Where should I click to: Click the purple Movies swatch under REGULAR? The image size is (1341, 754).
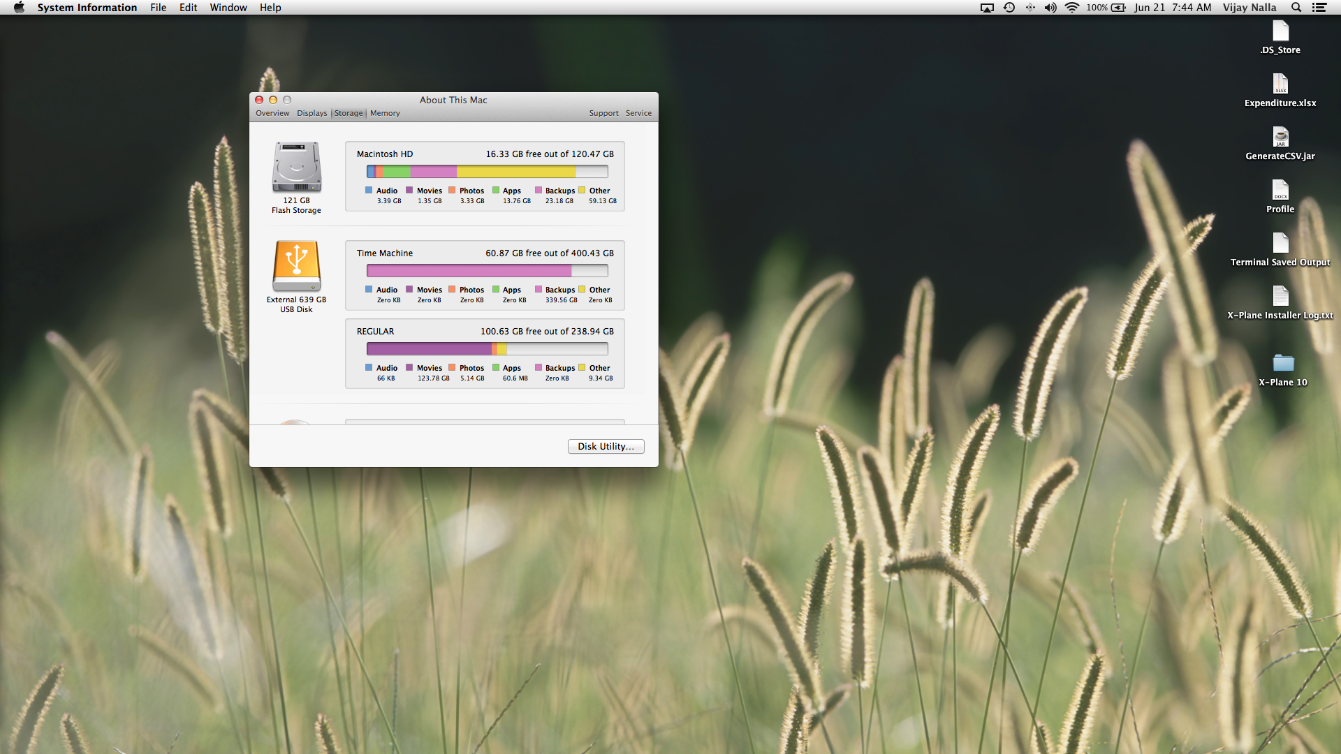409,367
